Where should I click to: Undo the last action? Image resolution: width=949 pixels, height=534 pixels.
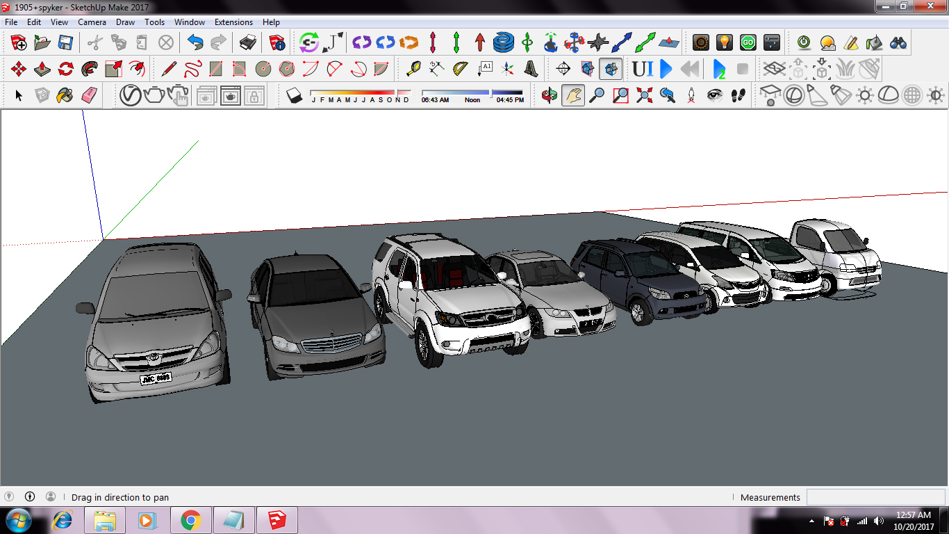tap(196, 42)
